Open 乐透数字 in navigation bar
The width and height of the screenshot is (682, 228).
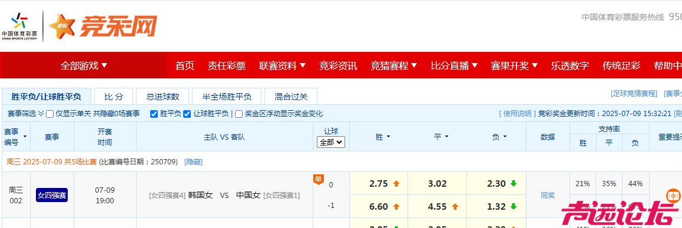click(570, 66)
